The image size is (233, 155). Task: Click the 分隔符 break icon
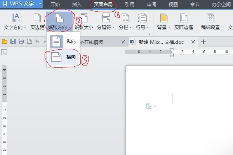(x=106, y=18)
